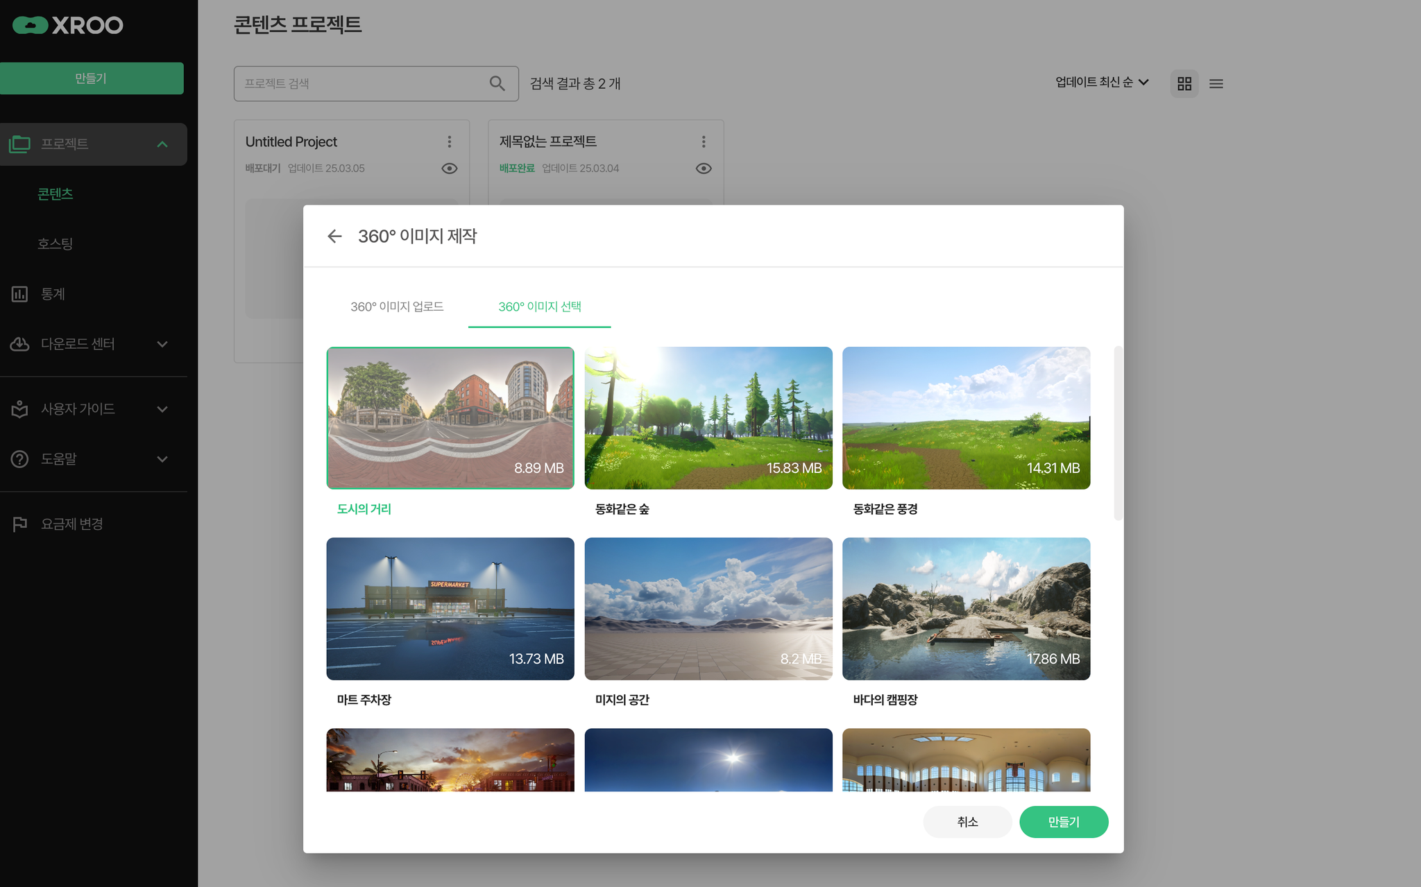Screen dimensions: 1421x887
Task: Click the 통계 chart icon
Action: (x=19, y=294)
